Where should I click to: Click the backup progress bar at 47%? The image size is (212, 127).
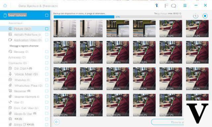click(118, 17)
